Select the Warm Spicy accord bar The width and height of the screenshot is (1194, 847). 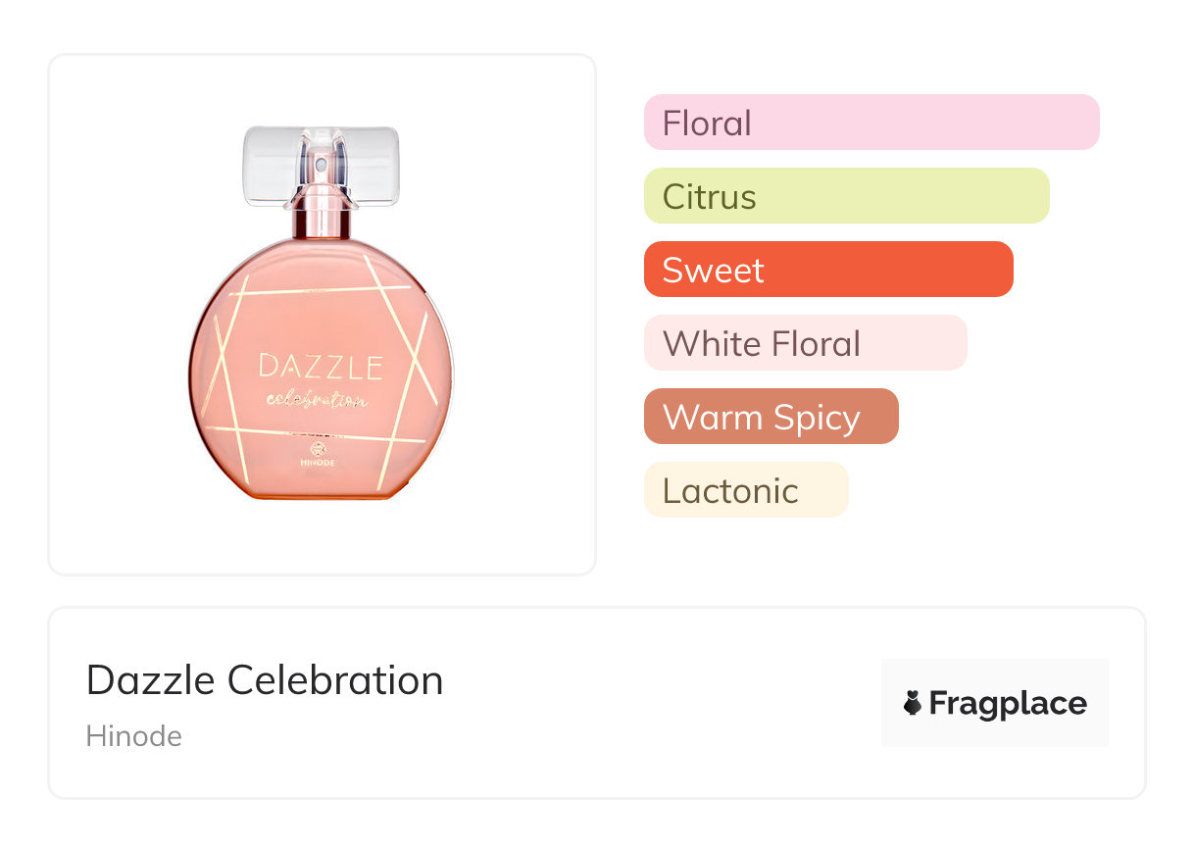771,417
